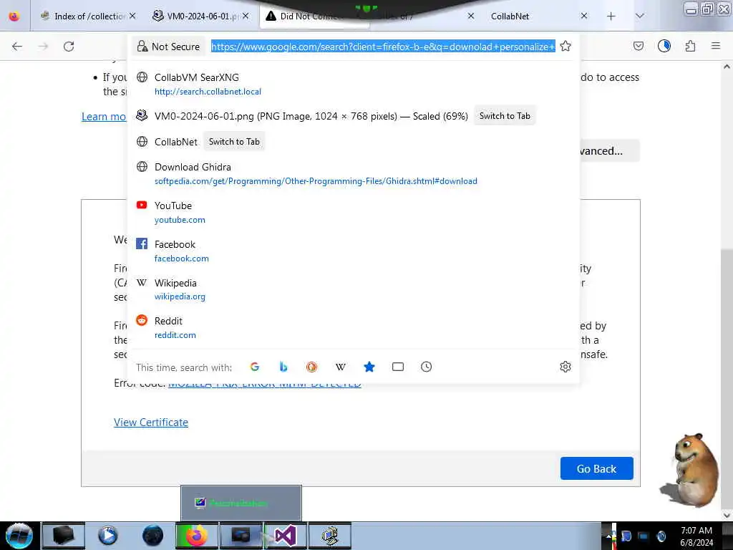
Task: Open the Firefox View icon in the tab bar
Action: [14, 16]
